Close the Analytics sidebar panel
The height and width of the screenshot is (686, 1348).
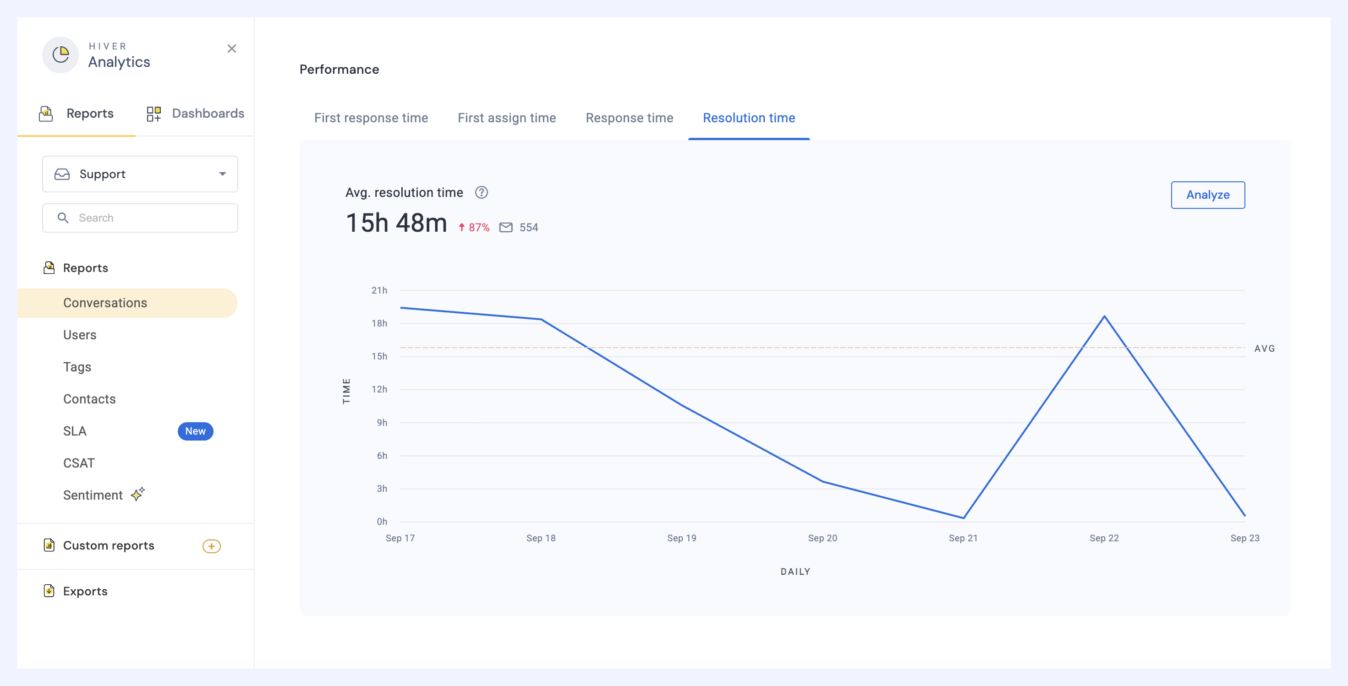tap(232, 49)
